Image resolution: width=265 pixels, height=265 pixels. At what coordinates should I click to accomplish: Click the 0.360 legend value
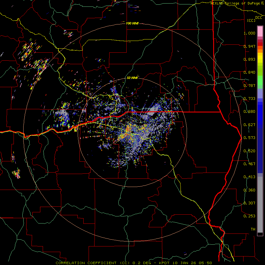tap(249, 190)
